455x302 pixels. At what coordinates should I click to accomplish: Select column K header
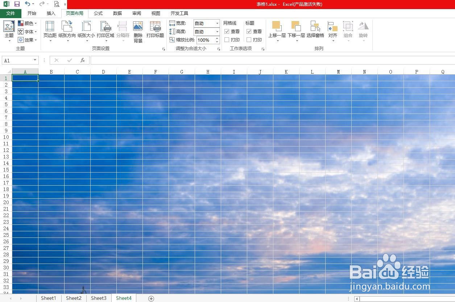pos(286,72)
